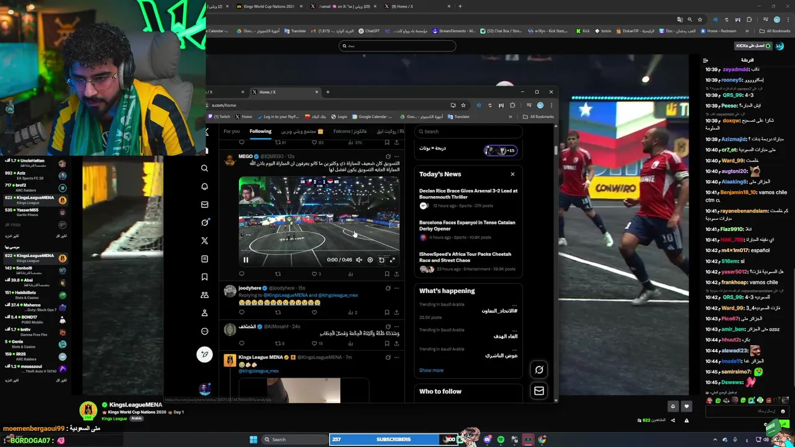Pause the MEGO tweet video

click(246, 260)
